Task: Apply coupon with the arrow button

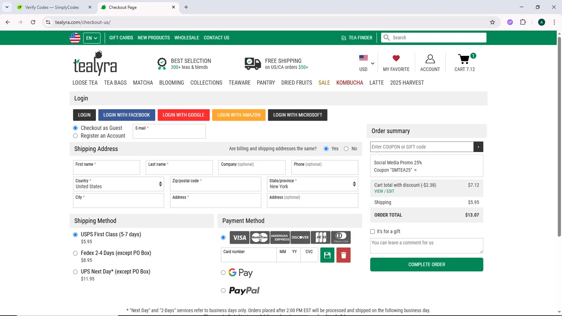Action: point(478,147)
